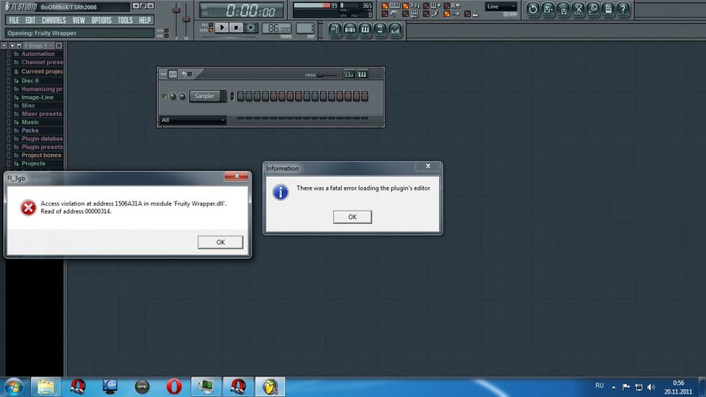Open the browser options dropdown arrow
The height and width of the screenshot is (397, 706).
(x=4, y=45)
